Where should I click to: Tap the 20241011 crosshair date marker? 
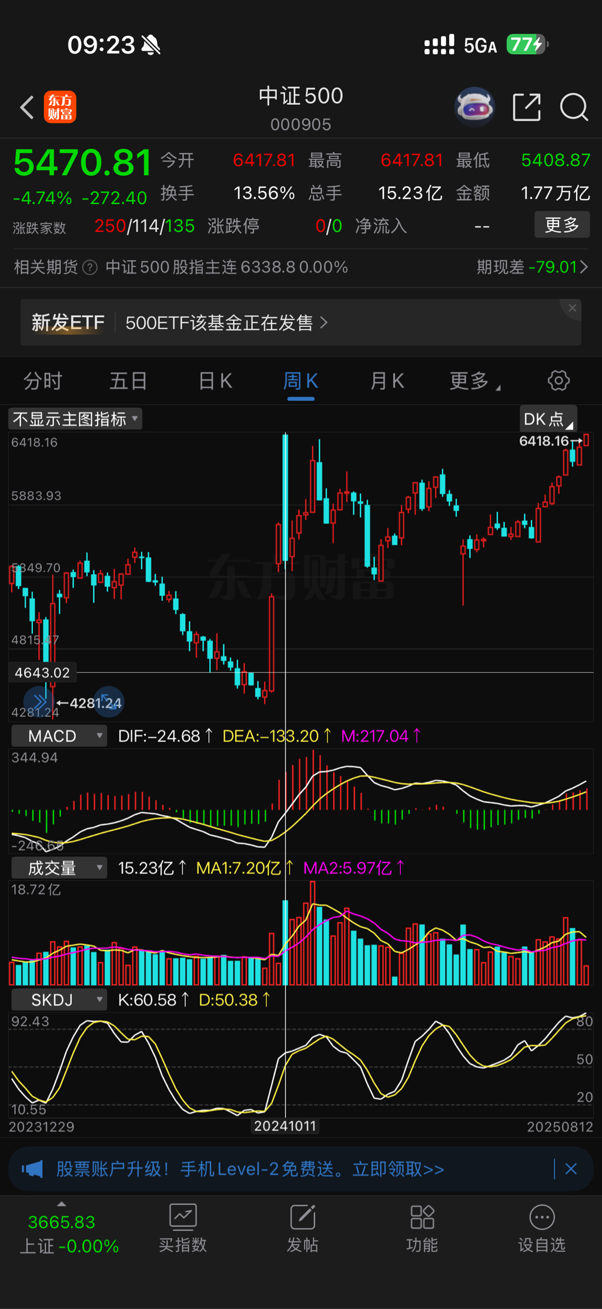click(x=285, y=1126)
